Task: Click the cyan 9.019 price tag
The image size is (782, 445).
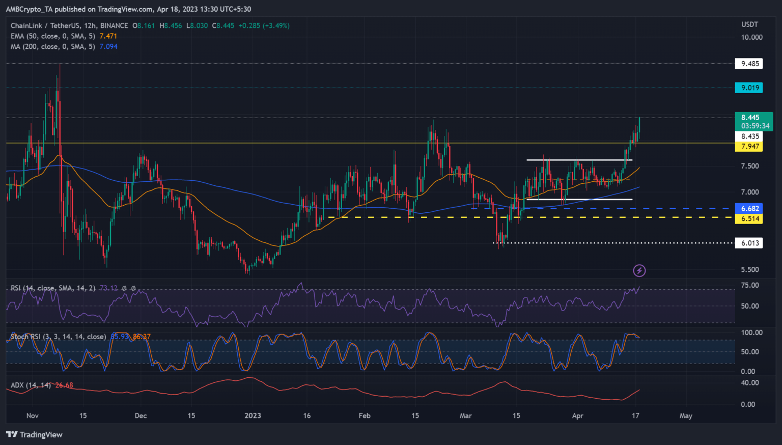Action: [x=749, y=88]
